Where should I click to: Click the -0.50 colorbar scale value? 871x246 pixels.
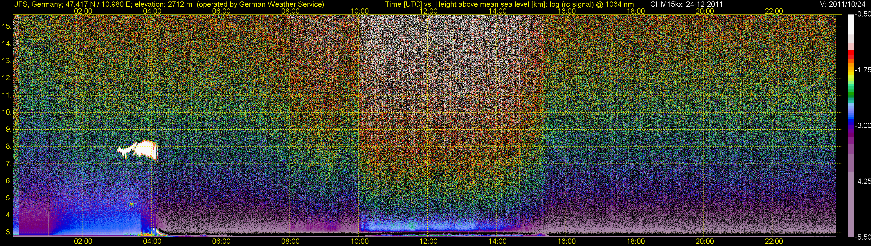[x=863, y=14]
